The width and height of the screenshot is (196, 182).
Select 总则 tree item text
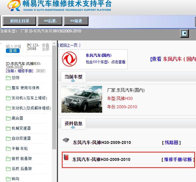pos(15,78)
